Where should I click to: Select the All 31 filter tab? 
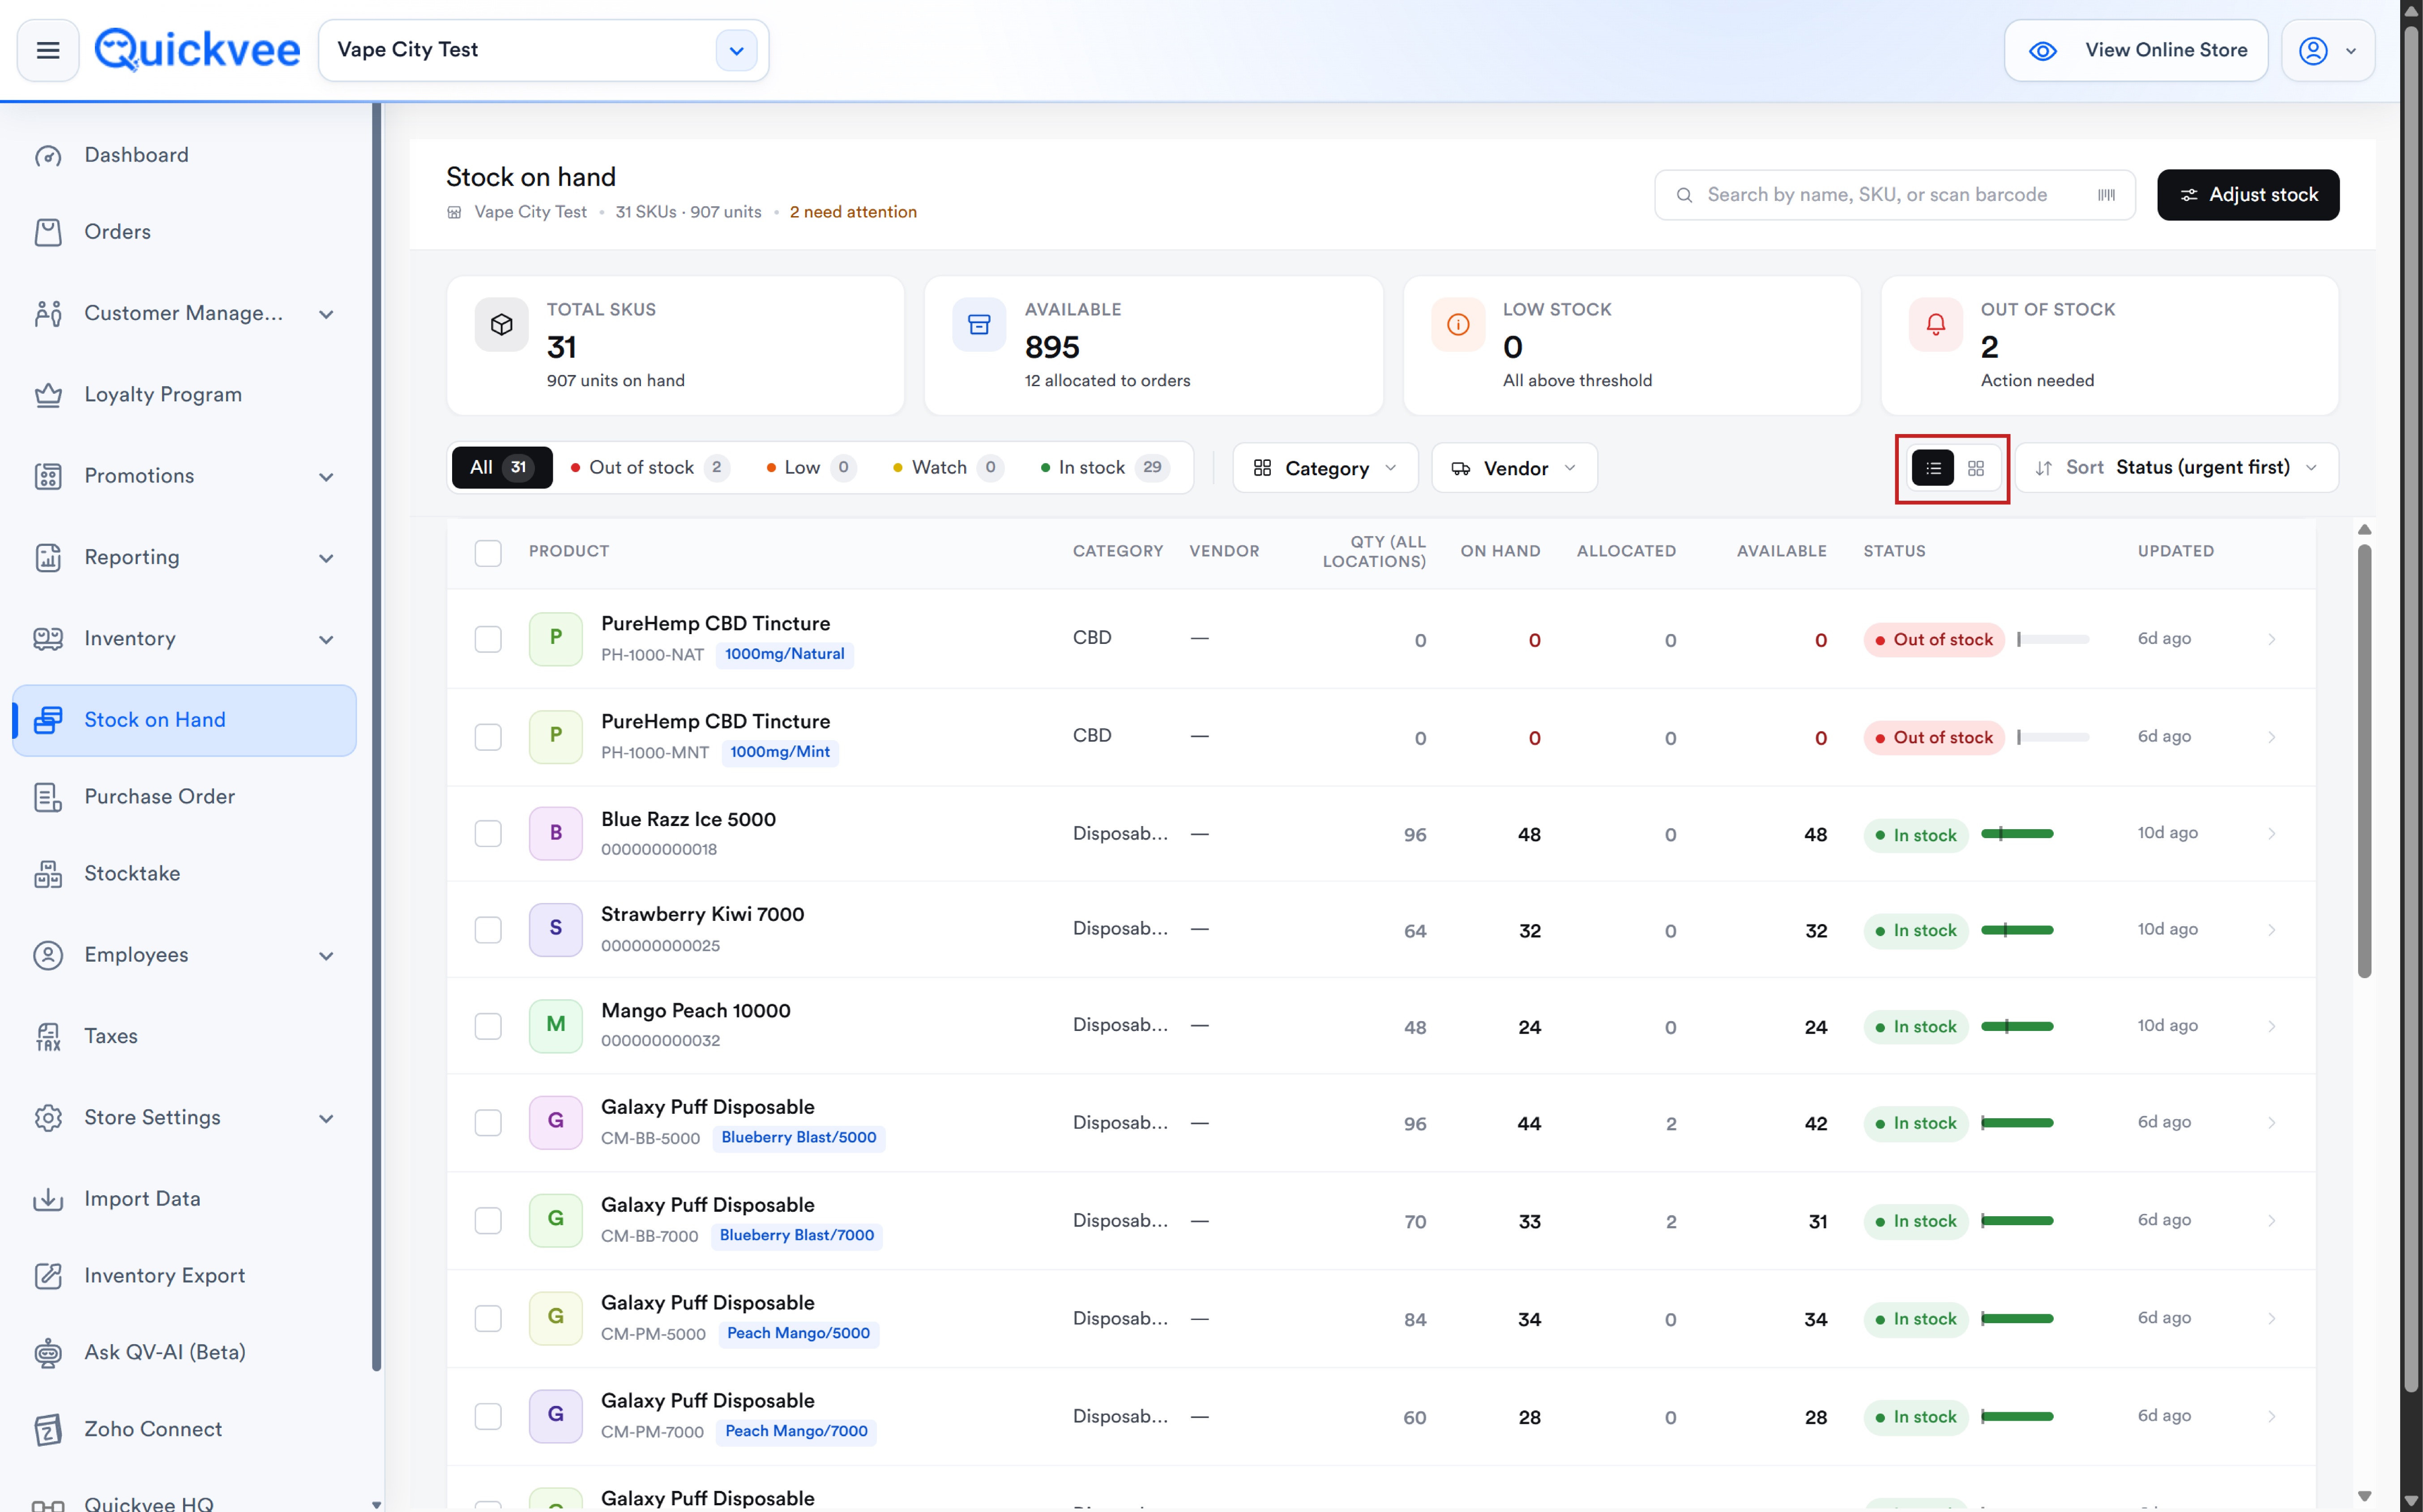point(502,468)
